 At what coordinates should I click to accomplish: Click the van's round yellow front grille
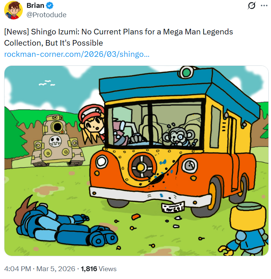(x=142, y=167)
